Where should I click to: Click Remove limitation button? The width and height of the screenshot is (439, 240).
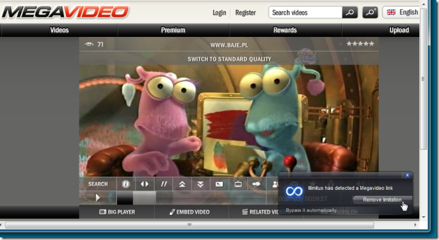click(382, 200)
